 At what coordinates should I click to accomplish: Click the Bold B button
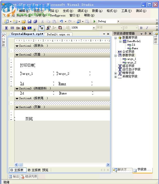point(141,28)
